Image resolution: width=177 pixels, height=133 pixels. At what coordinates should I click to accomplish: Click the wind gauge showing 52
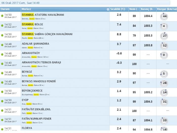tap(164, 46)
